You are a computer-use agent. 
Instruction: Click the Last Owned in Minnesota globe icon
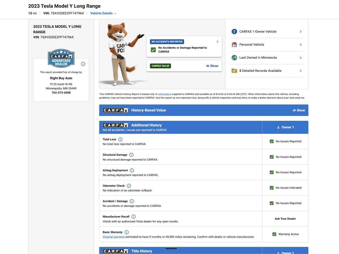234,58
